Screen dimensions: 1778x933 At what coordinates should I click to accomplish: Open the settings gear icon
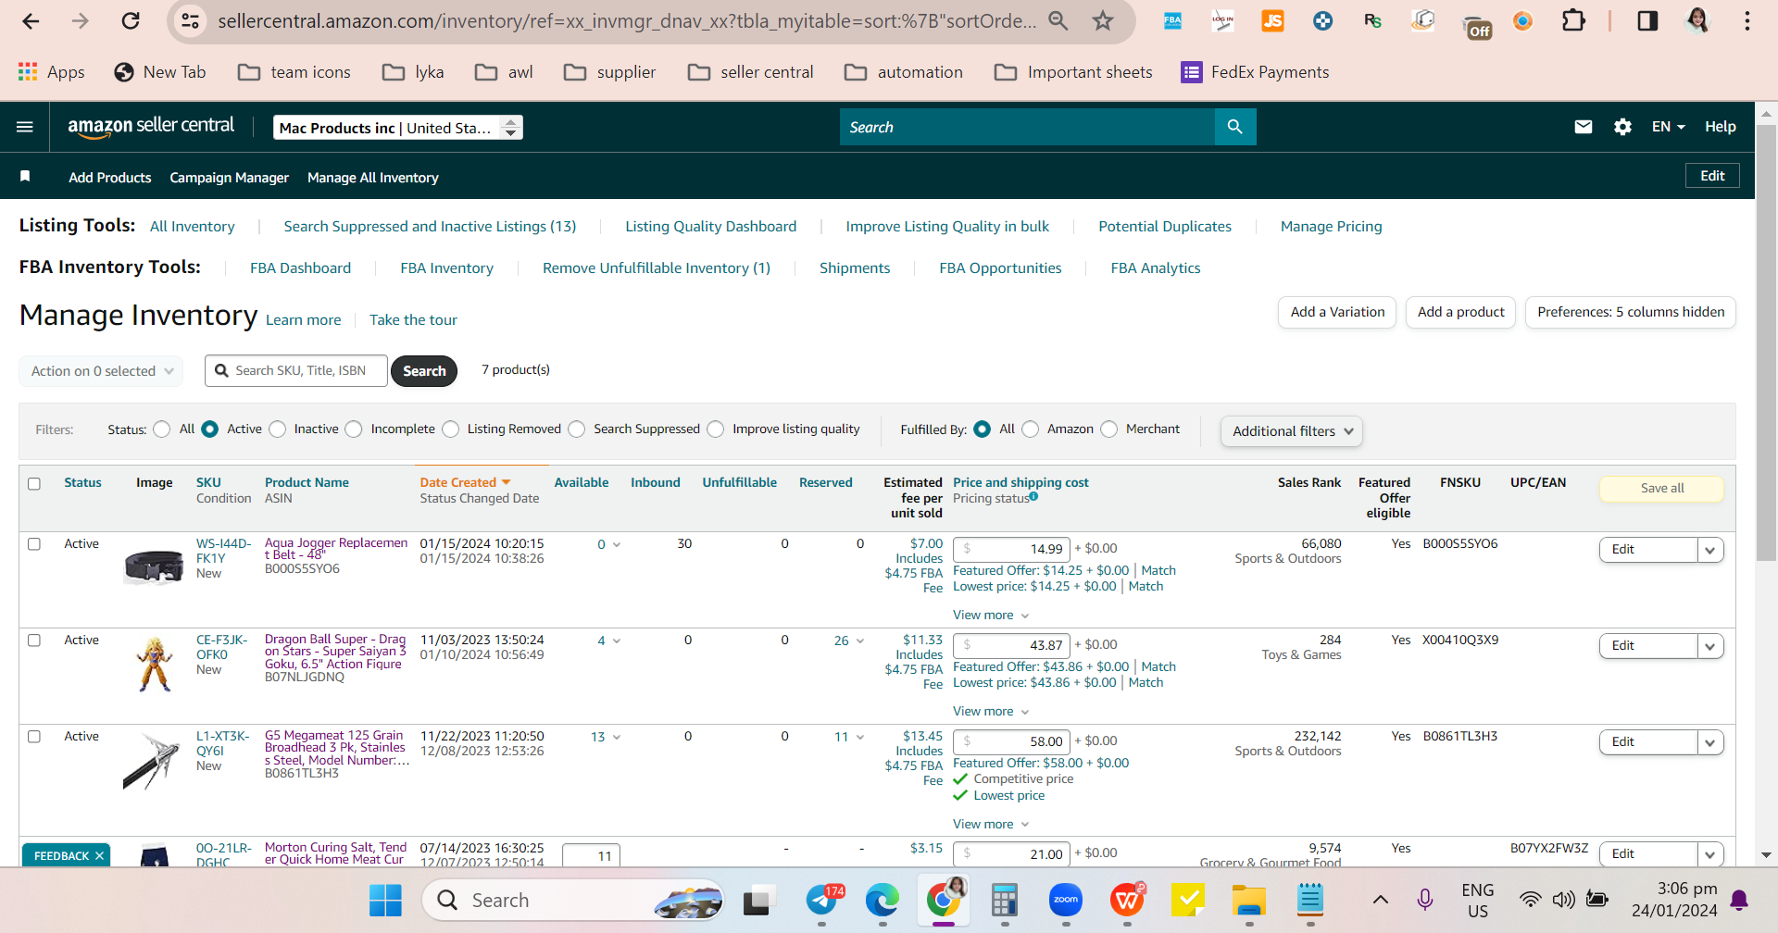pyautogui.click(x=1622, y=127)
